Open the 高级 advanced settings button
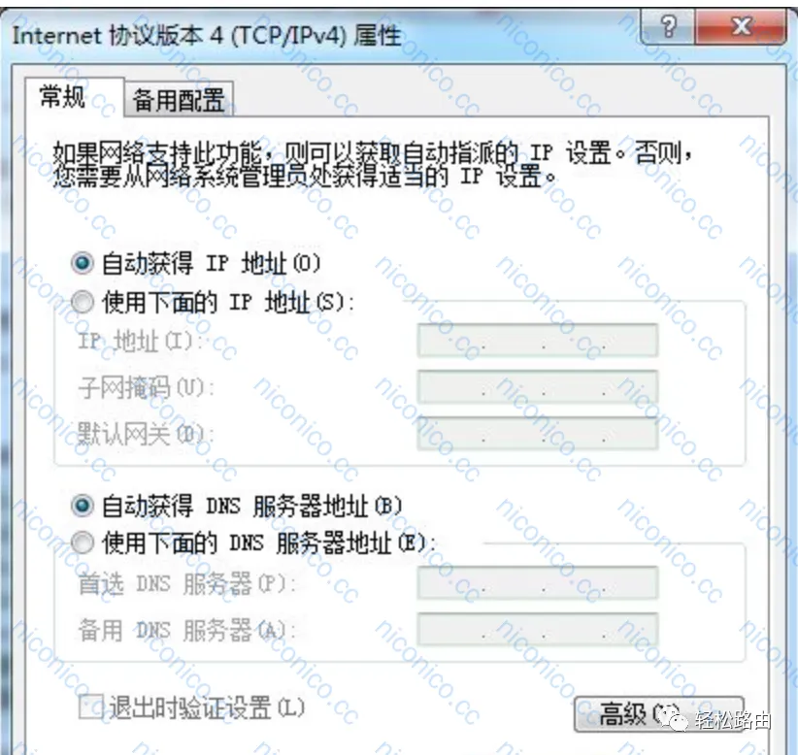The height and width of the screenshot is (755, 798). pos(659,714)
